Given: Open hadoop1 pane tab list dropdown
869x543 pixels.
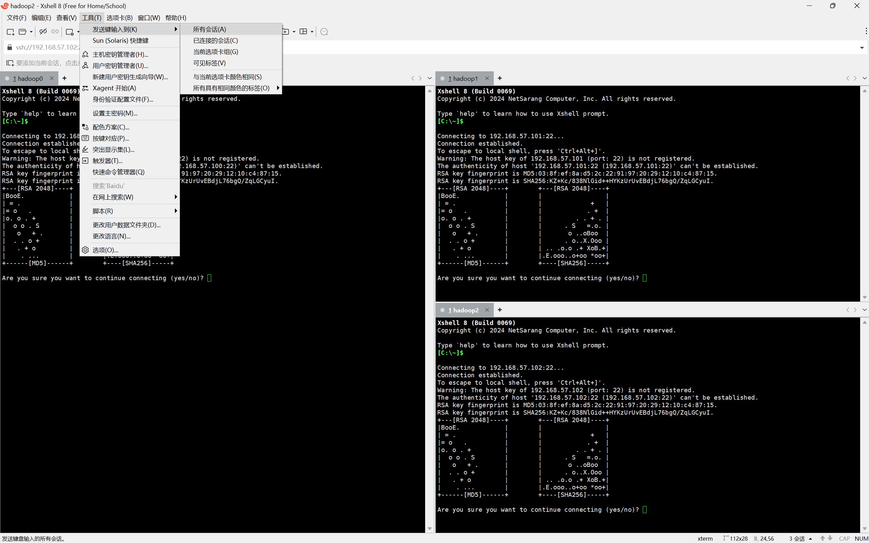Looking at the screenshot, I should point(864,78).
